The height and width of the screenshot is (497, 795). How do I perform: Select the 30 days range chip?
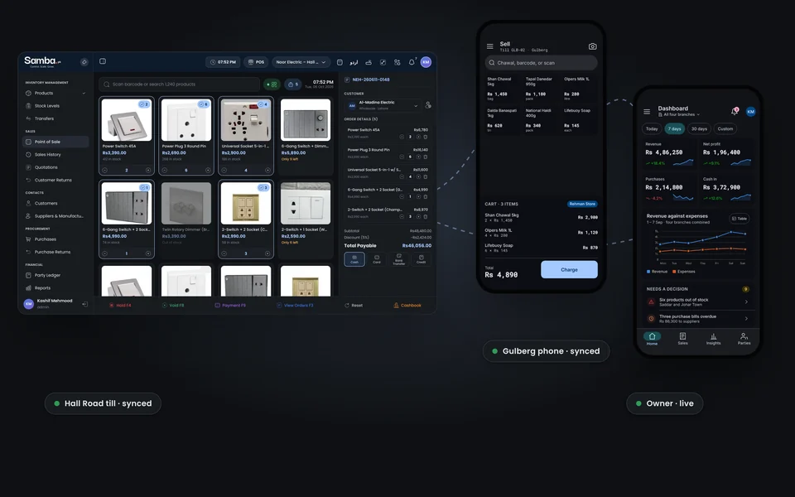tap(699, 129)
